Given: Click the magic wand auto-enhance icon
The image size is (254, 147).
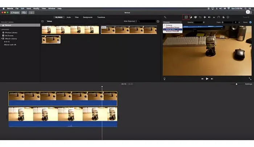Looking at the screenshot, I should pos(165,17).
